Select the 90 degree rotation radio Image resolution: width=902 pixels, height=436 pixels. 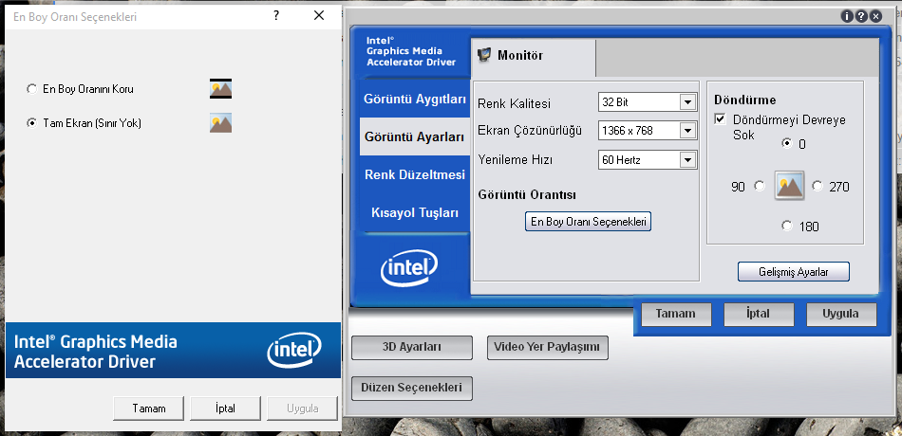tap(760, 186)
